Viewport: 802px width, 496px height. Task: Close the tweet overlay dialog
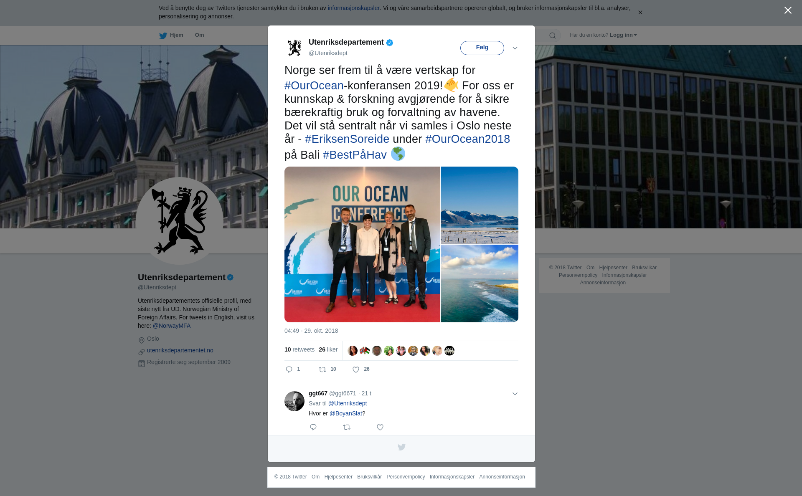coord(788,10)
